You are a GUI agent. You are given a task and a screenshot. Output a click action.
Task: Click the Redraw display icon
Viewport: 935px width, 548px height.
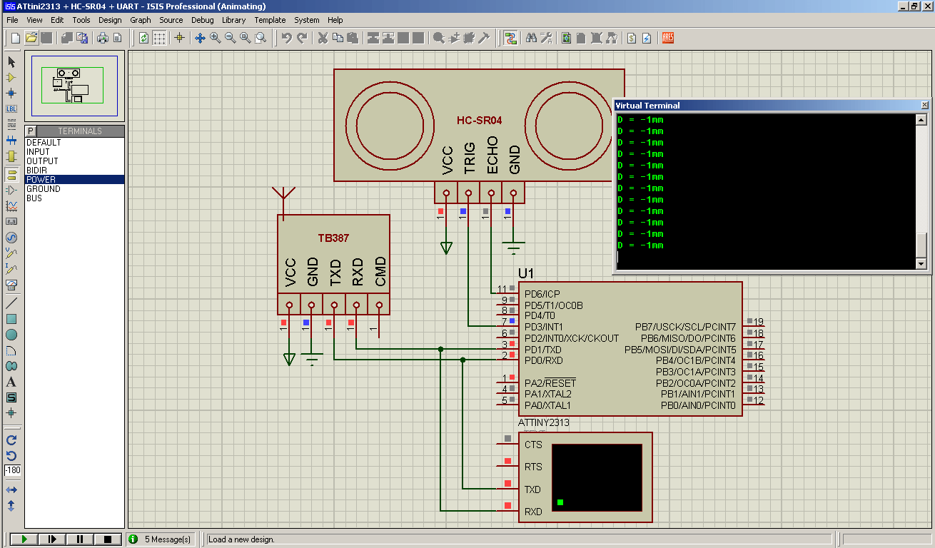(144, 38)
